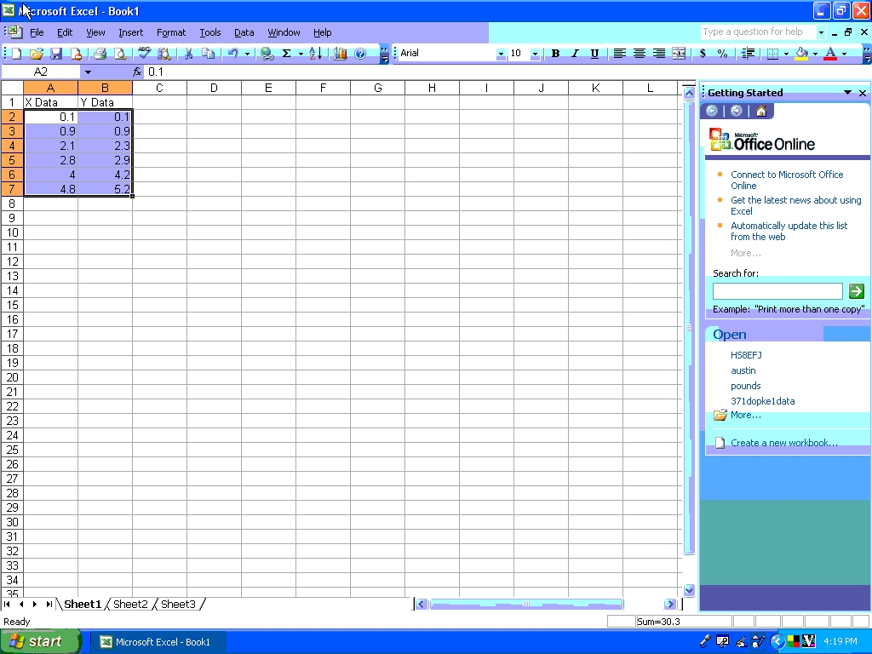Click the Cut scissors icon

pyautogui.click(x=188, y=53)
